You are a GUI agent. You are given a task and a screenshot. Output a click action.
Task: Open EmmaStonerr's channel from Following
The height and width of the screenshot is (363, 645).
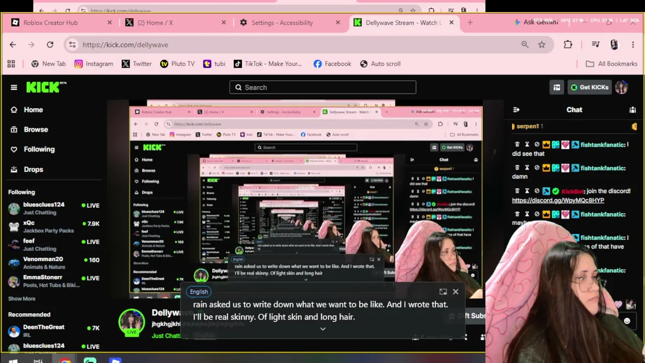54,281
